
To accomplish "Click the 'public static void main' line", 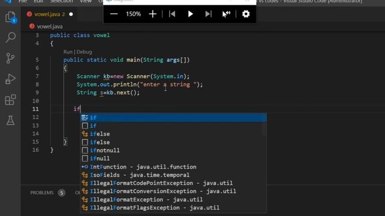I will tap(126, 60).
